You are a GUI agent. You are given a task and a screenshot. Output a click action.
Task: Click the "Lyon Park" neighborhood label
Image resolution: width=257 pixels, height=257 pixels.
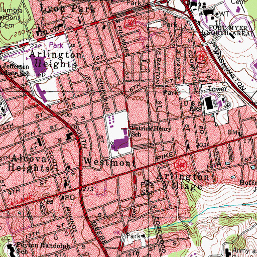pyautogui.click(x=68, y=9)
